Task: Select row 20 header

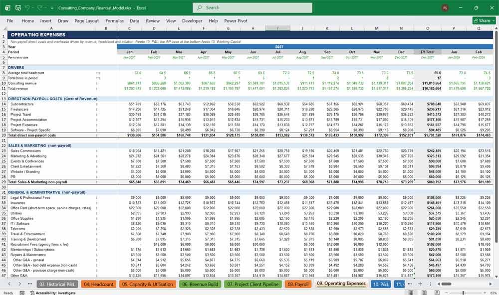Action: point(3,135)
